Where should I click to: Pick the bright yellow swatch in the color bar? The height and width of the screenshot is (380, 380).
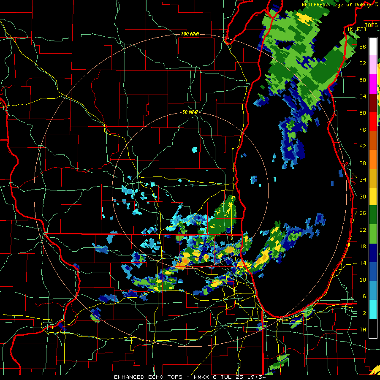click(373, 197)
